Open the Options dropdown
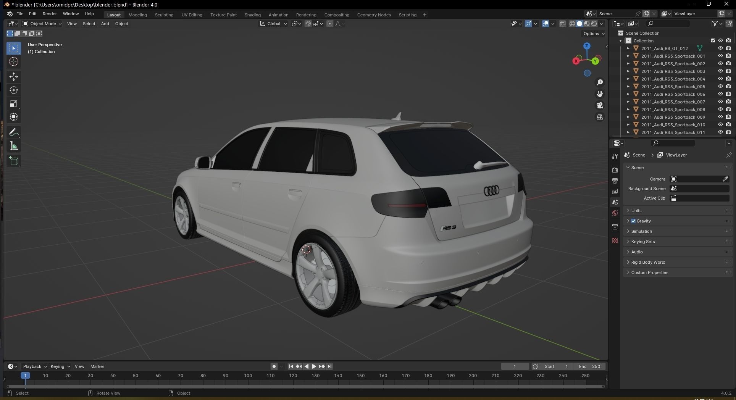736x400 pixels. [594, 34]
